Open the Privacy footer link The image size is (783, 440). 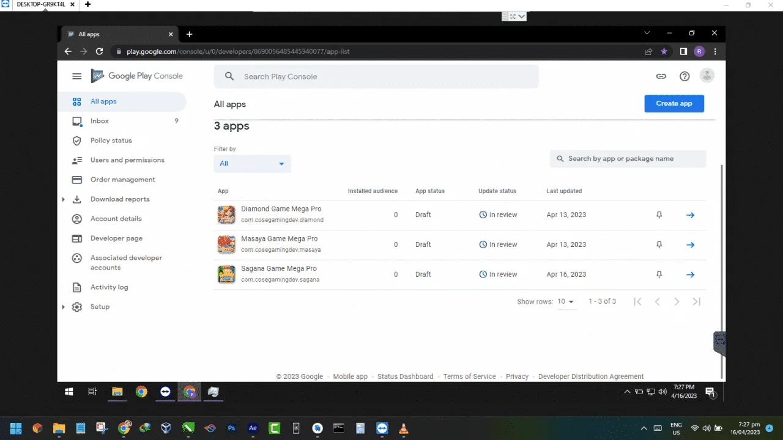click(x=517, y=376)
